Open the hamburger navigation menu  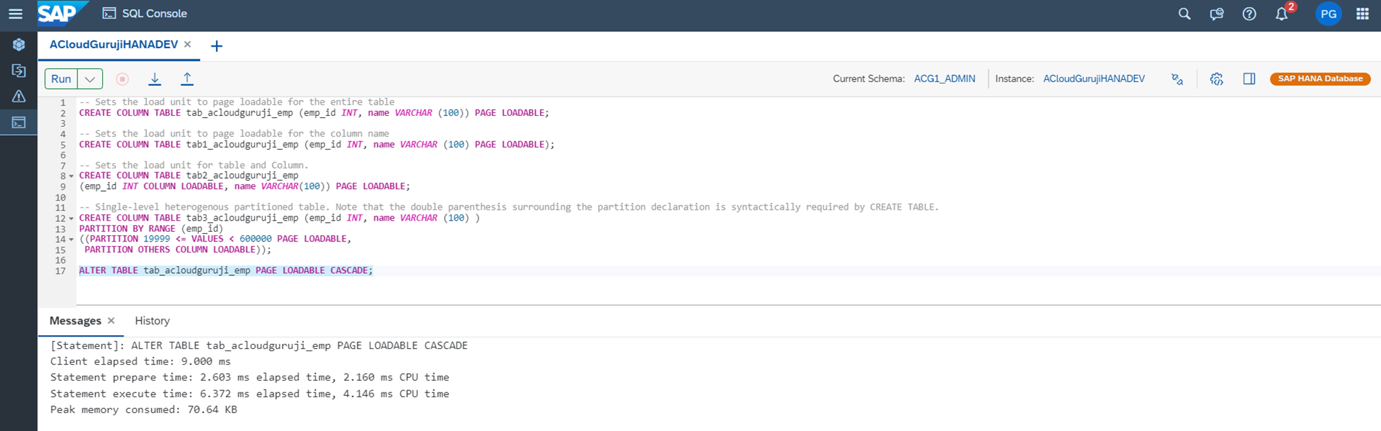click(15, 14)
